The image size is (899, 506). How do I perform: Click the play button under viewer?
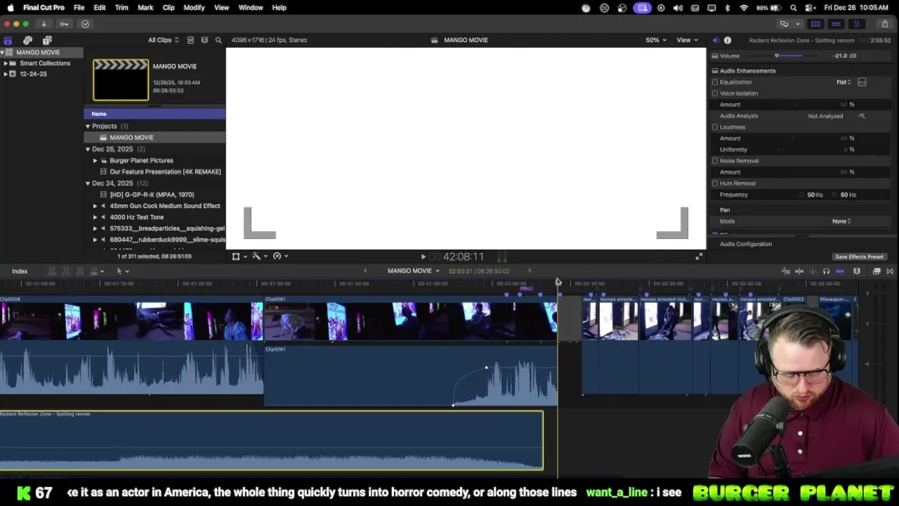click(423, 257)
